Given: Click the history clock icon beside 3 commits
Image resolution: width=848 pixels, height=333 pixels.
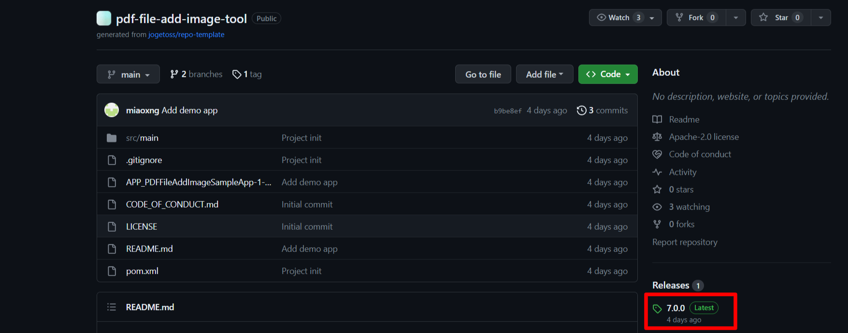Looking at the screenshot, I should point(582,111).
